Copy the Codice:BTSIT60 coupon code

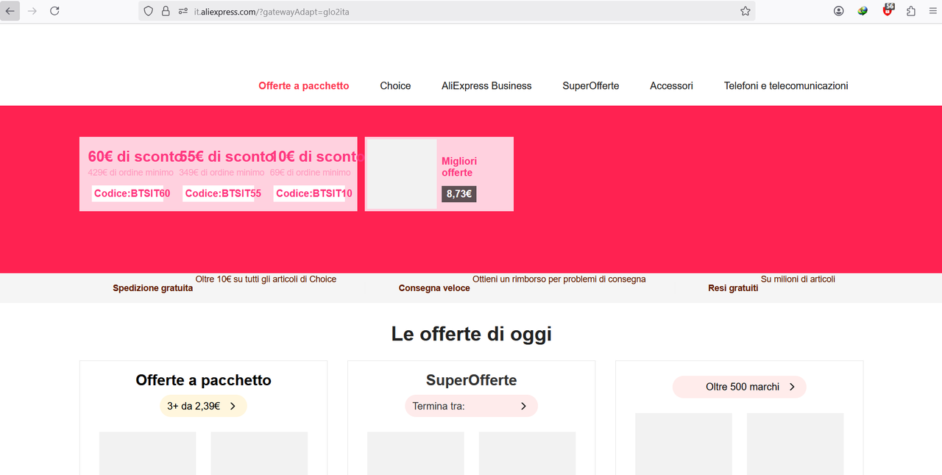click(x=132, y=193)
